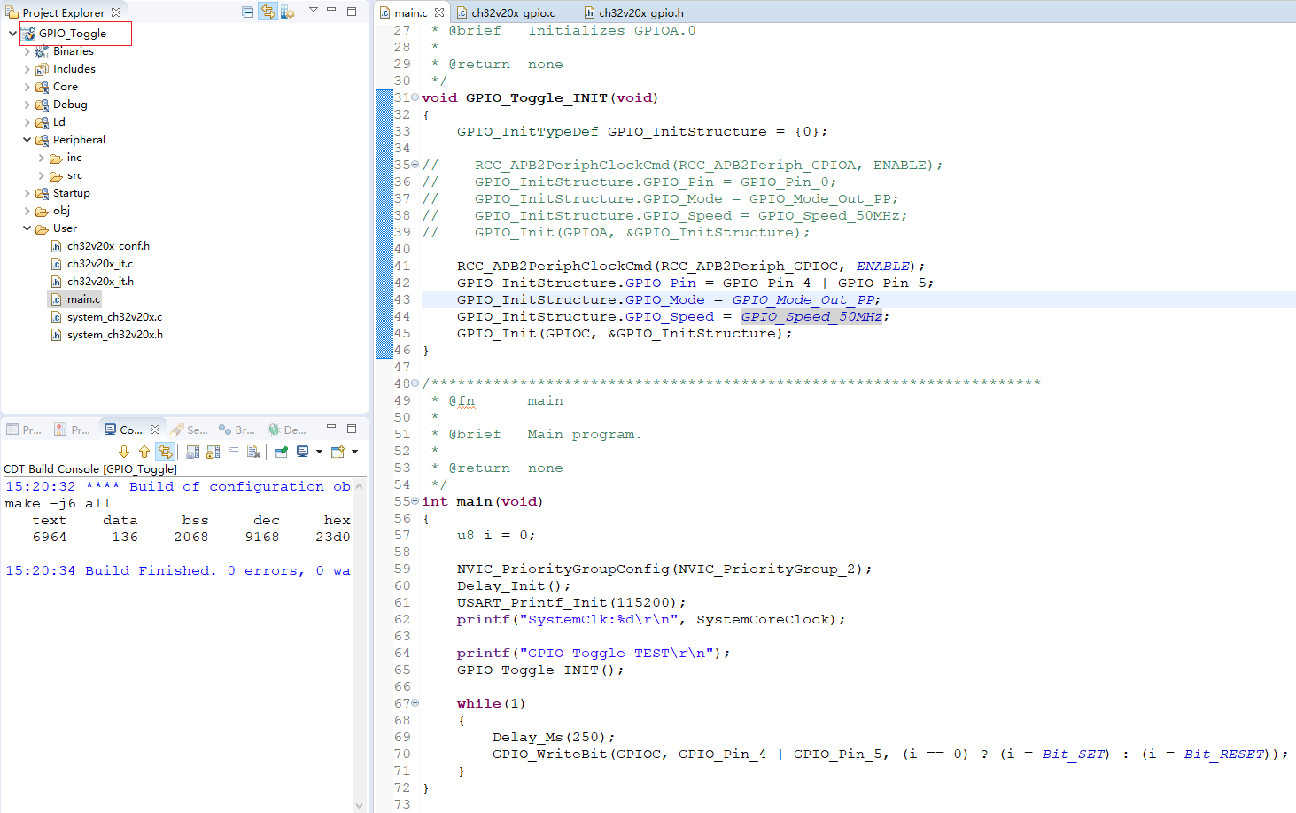Screen dimensions: 1296x813
Task: Click Collapse All in Project Explorer
Action: pos(248,12)
